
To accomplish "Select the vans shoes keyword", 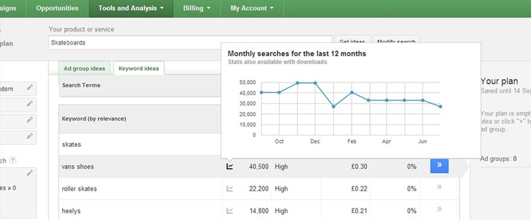I will click(x=78, y=167).
